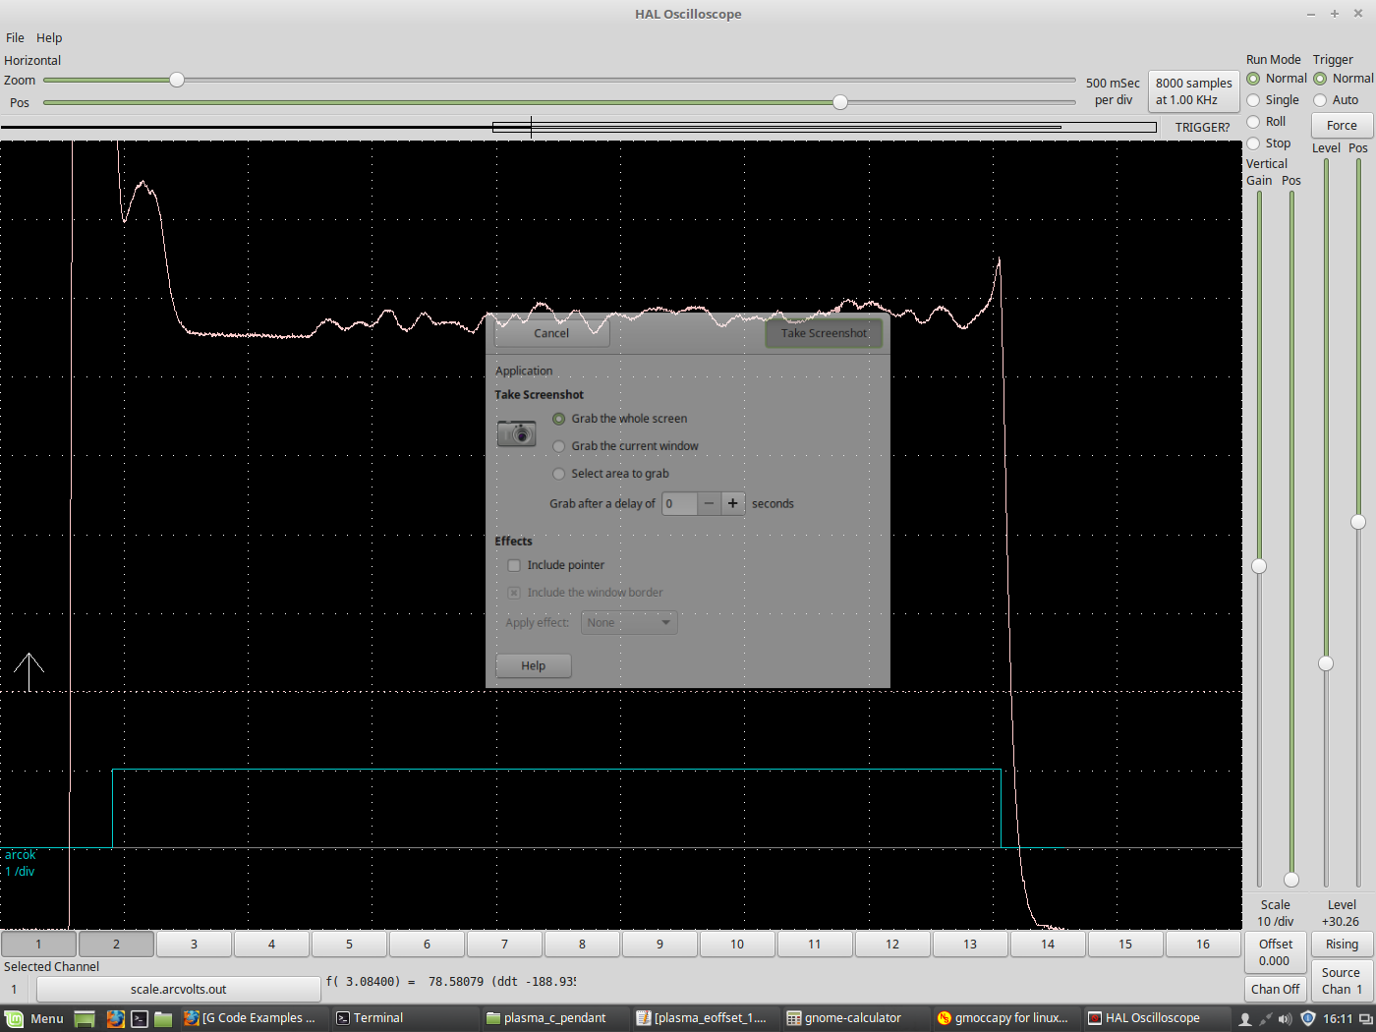The height and width of the screenshot is (1032, 1376).
Task: Launch Firefox from the panel launcher
Action: [x=115, y=1018]
